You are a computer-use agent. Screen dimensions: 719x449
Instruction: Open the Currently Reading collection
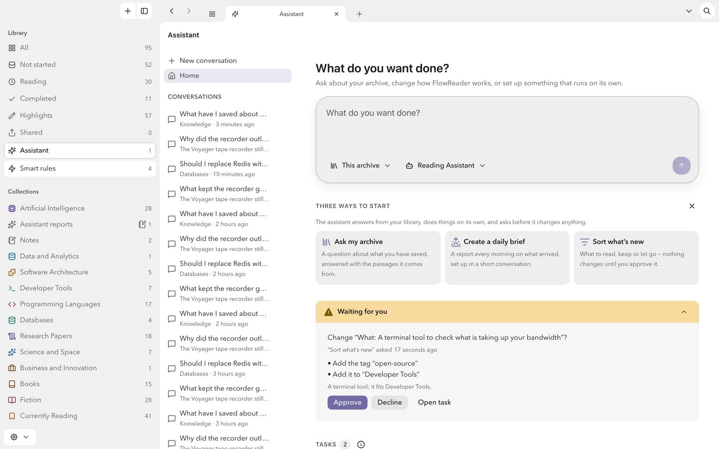80,416
